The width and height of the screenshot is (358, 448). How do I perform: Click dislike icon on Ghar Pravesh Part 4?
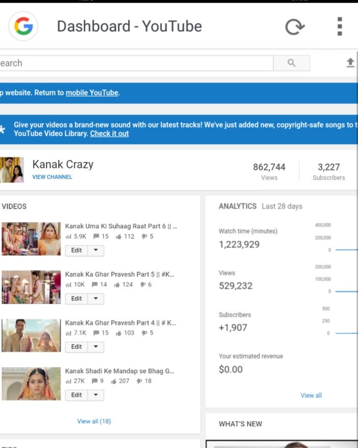(x=144, y=333)
